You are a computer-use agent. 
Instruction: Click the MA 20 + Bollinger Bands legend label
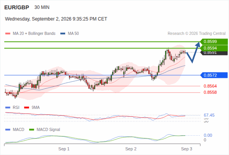[34, 34]
